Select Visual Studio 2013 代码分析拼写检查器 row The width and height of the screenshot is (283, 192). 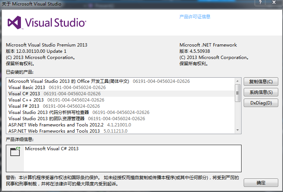(x=120, y=112)
